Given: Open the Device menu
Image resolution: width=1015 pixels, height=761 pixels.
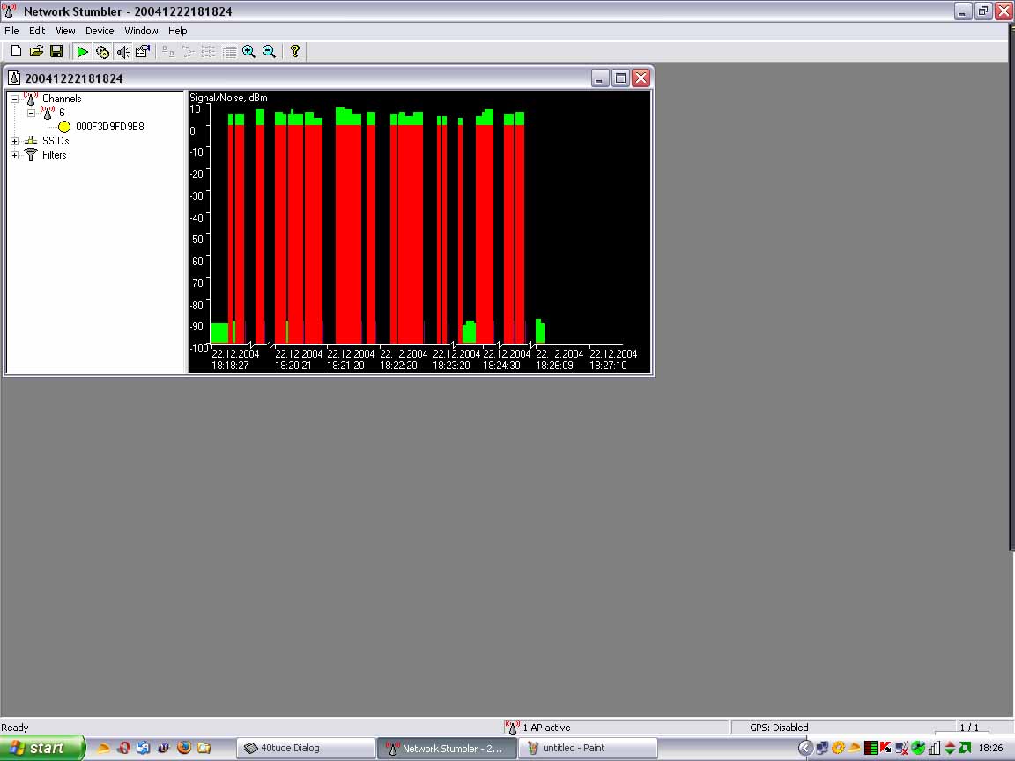Looking at the screenshot, I should click(100, 31).
